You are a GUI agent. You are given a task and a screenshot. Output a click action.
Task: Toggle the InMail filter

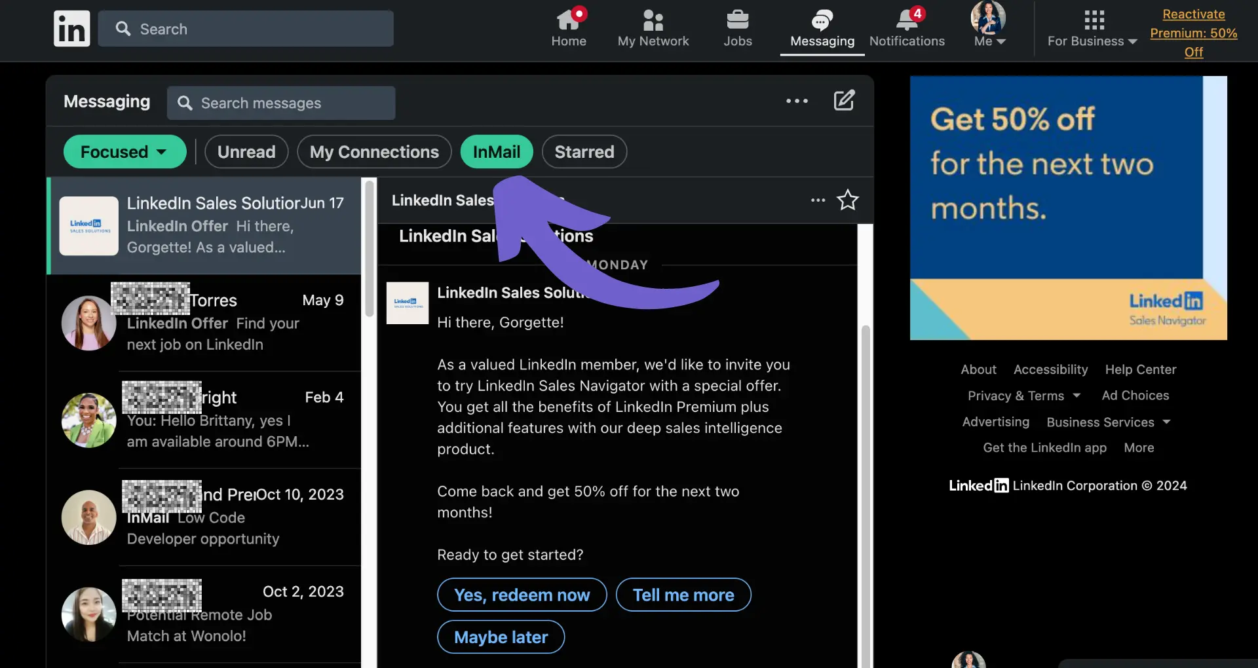coord(497,152)
